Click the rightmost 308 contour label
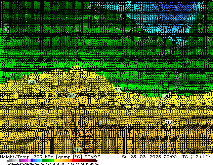213x165 pixels. [x=166, y=96]
